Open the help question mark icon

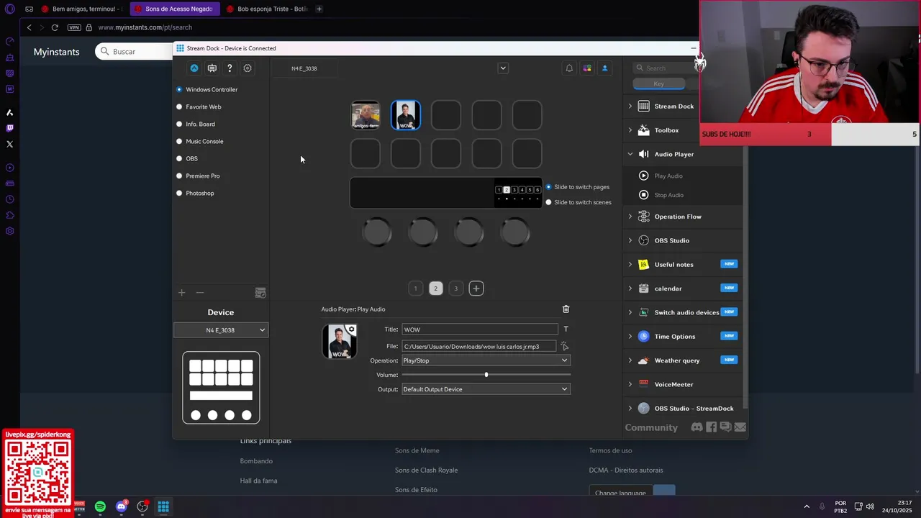[x=230, y=68]
